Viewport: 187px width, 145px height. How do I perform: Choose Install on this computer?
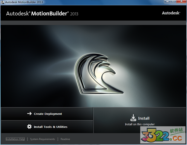[x=140, y=120]
